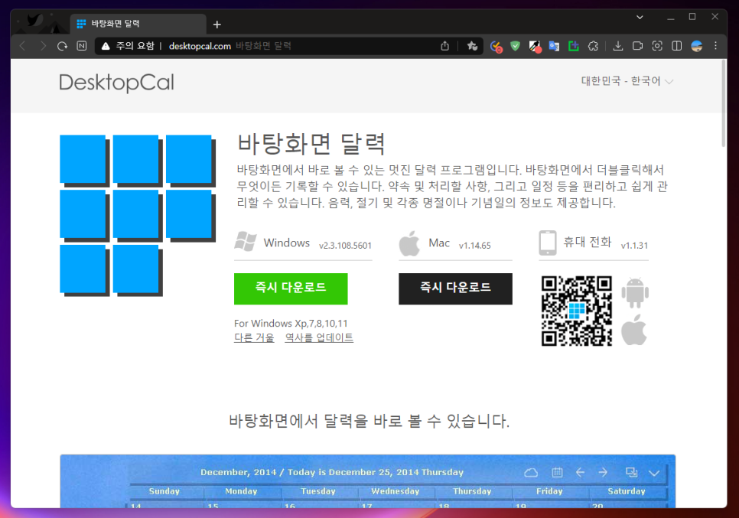Click the desktopcal.com address bar
Screen dimensions: 739x518
[288, 46]
